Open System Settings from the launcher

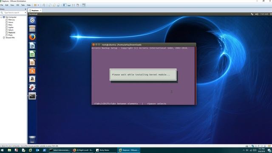click(x=32, y=88)
